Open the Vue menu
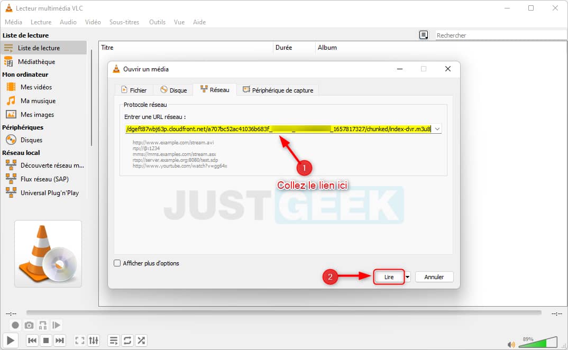The width and height of the screenshot is (568, 350). [x=179, y=22]
